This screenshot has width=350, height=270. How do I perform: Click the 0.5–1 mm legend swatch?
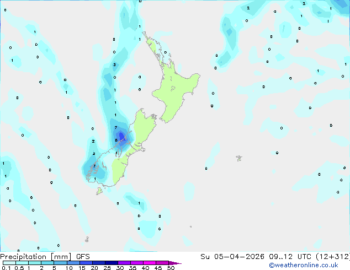pos(22,263)
